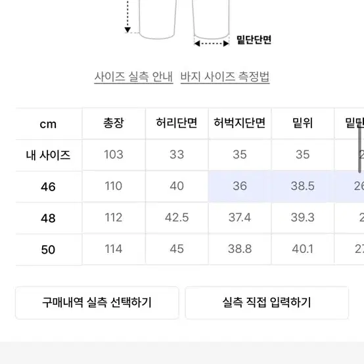Click the 42.5 waist cell for size 48
Screen dimensions: 364x364
(177, 217)
